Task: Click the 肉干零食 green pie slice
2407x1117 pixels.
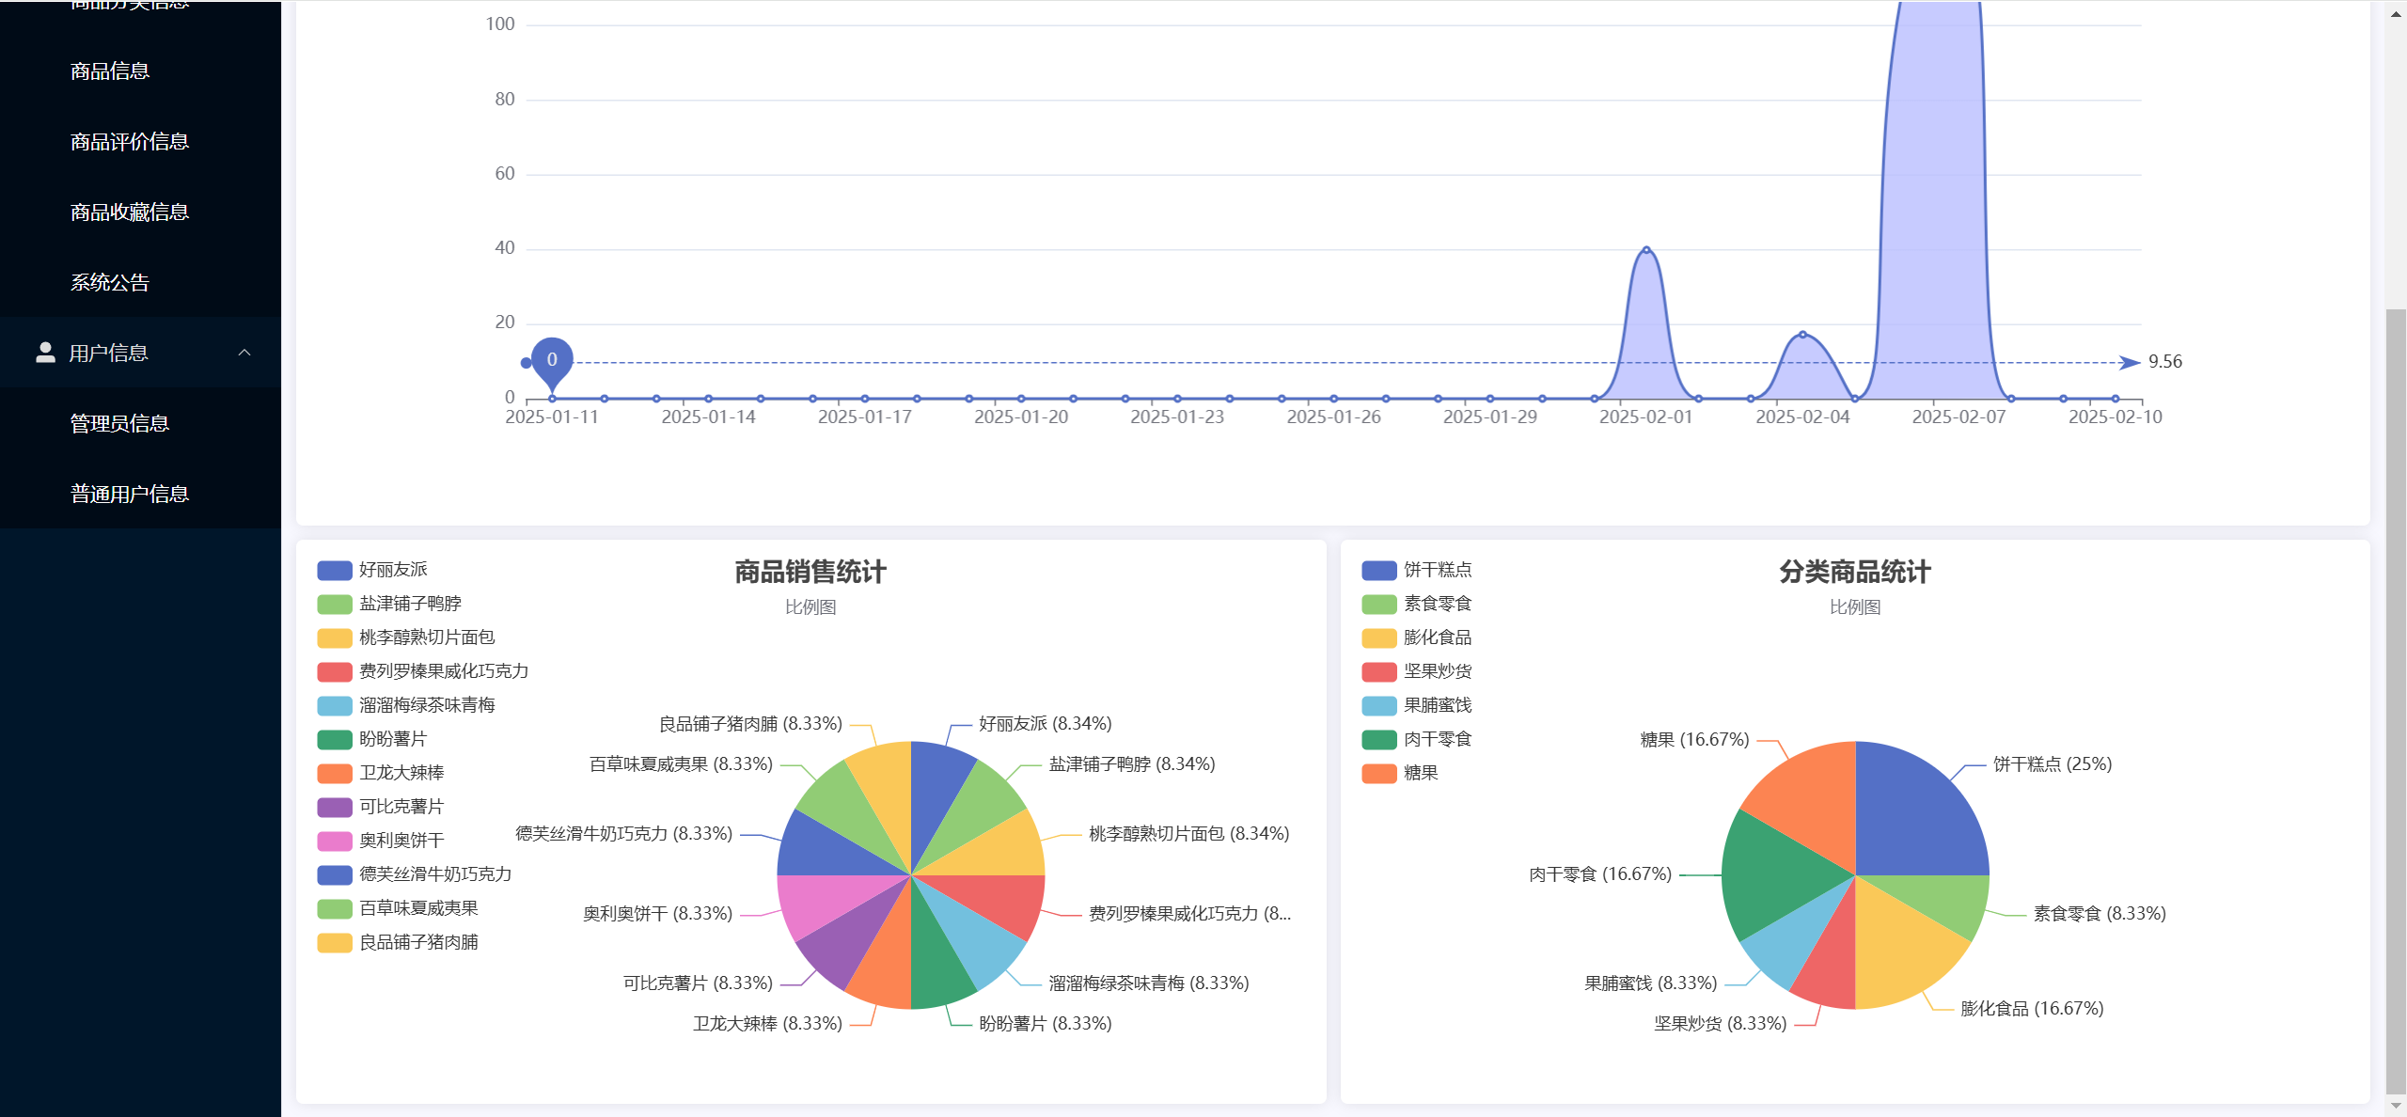Action: click(x=1772, y=874)
